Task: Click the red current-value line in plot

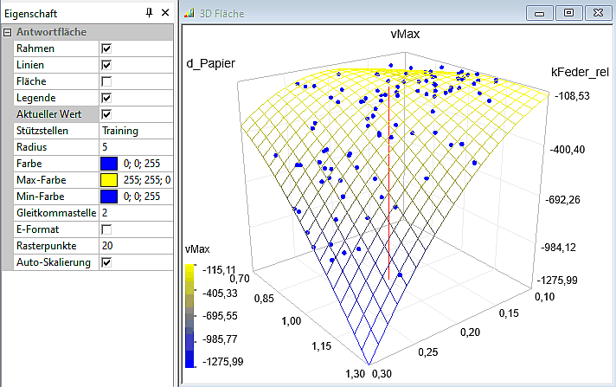Action: point(389,183)
